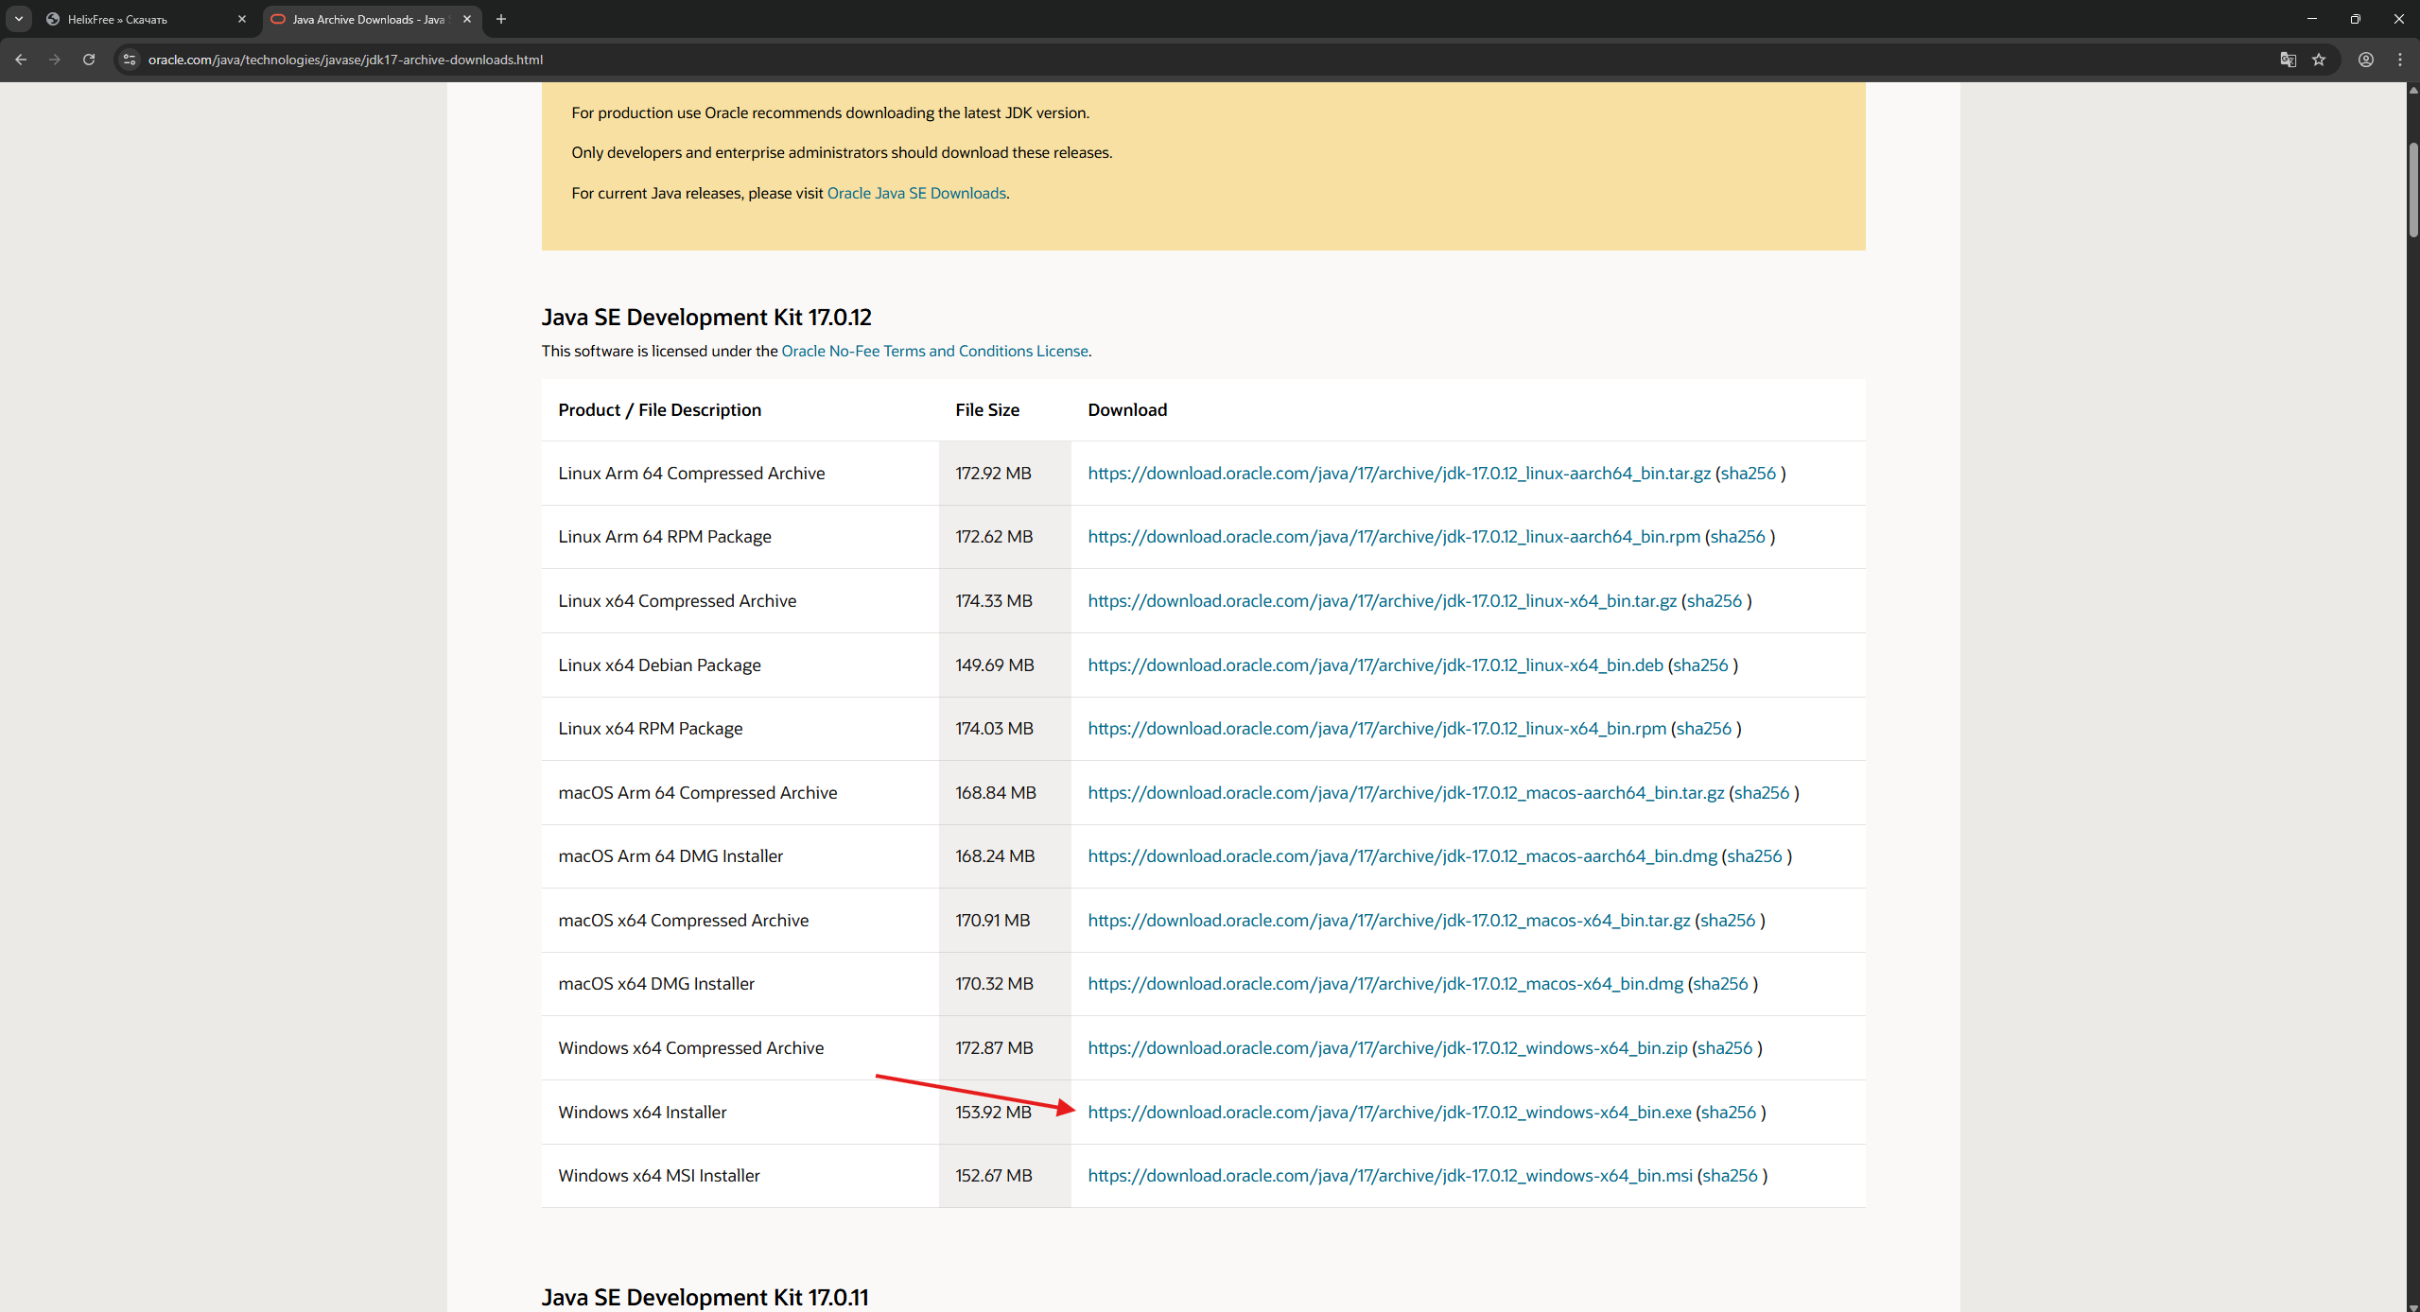
Task: Expand the tab search dropdown arrow
Action: click(19, 19)
